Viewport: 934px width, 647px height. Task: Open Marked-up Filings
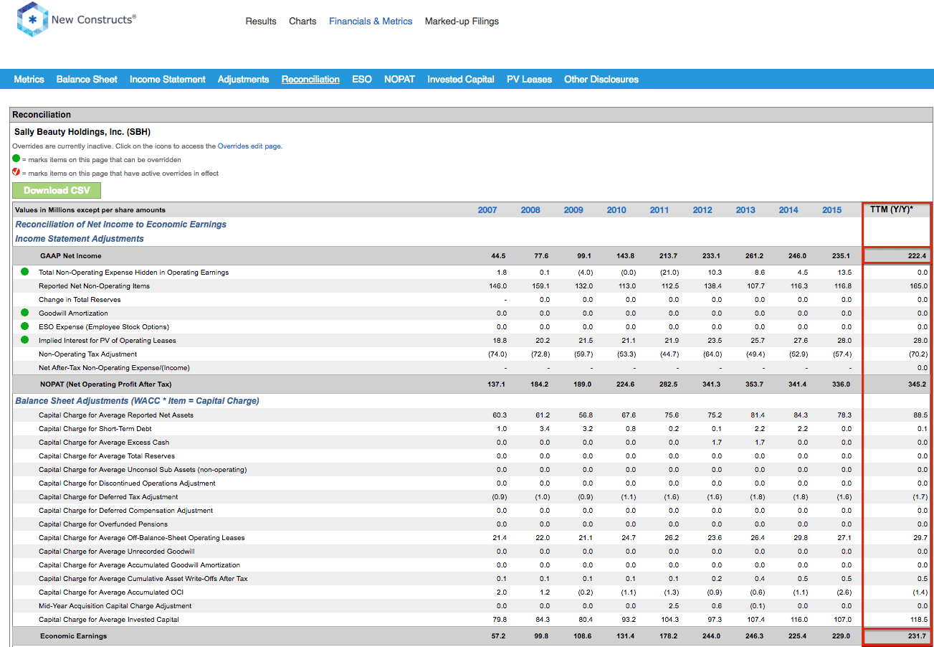pyautogui.click(x=462, y=22)
